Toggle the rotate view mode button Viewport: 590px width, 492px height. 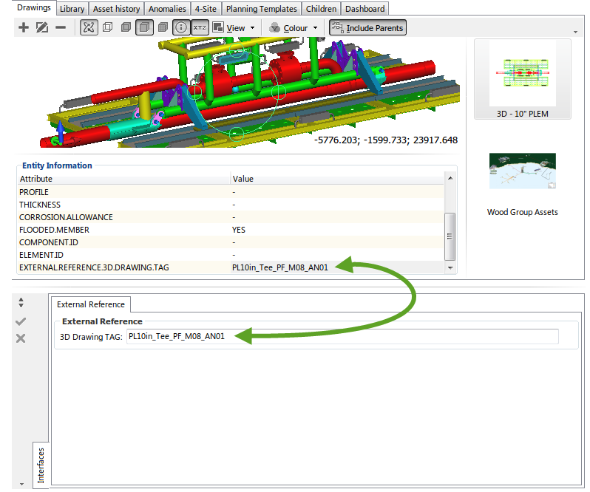[89, 27]
